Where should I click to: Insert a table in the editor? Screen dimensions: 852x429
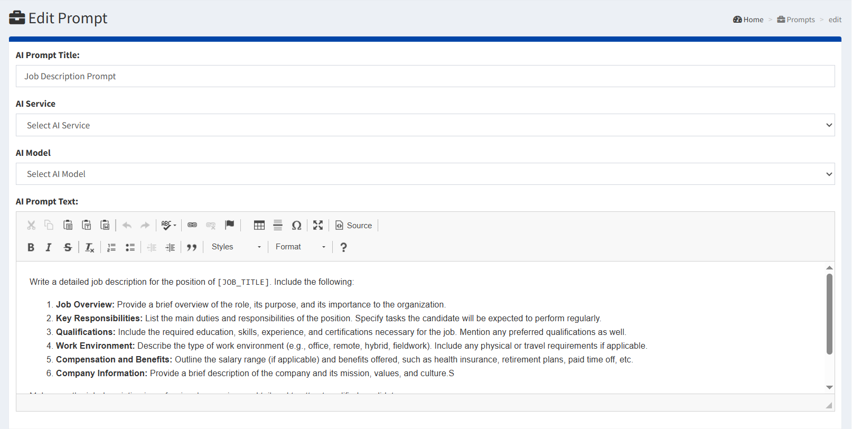(259, 226)
